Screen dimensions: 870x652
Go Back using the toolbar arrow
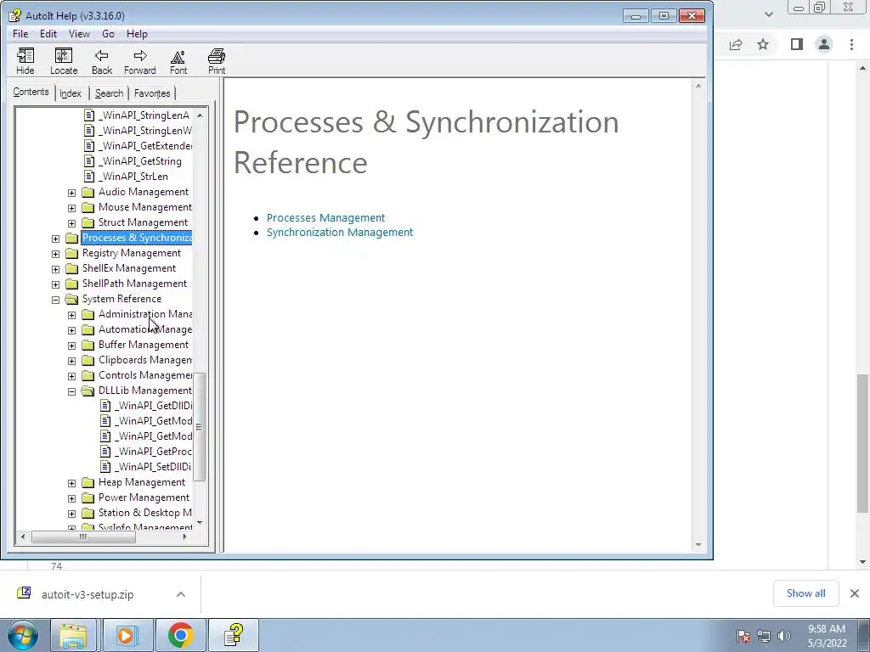(x=102, y=61)
